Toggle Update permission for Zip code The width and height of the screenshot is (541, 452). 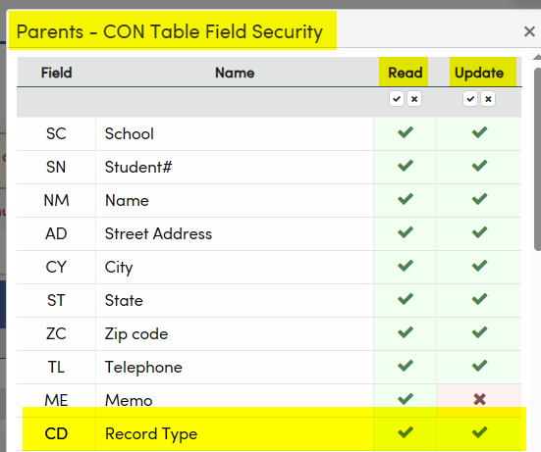point(479,332)
